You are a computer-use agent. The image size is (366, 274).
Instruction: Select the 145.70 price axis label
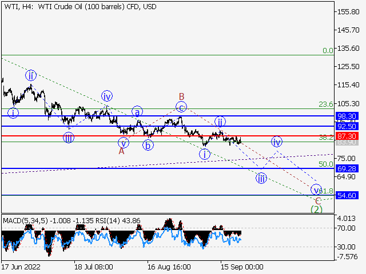click(x=348, y=30)
